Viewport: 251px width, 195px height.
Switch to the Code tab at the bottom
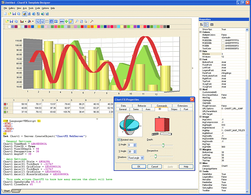tap(16, 191)
